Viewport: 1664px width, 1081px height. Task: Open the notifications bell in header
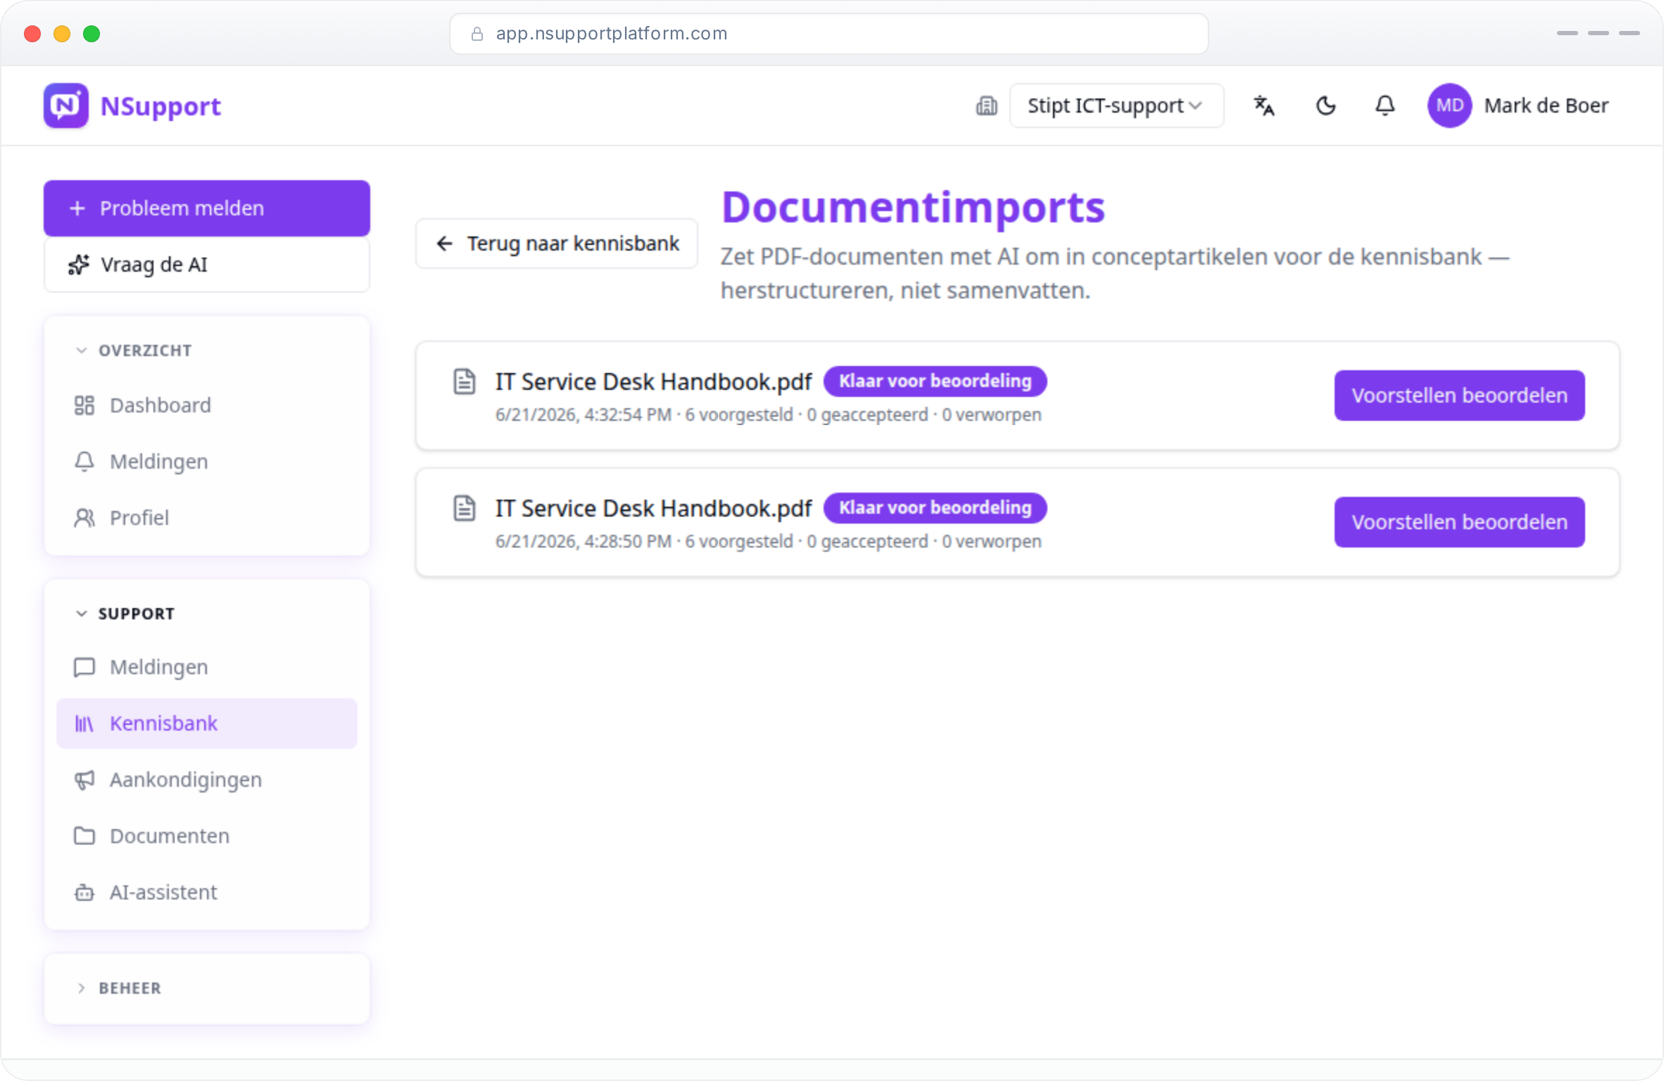click(x=1385, y=106)
